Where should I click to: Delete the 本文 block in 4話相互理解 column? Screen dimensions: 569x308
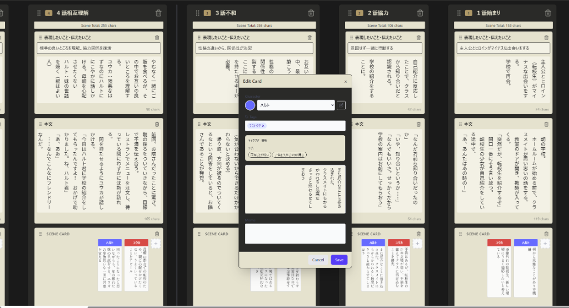[x=157, y=124]
